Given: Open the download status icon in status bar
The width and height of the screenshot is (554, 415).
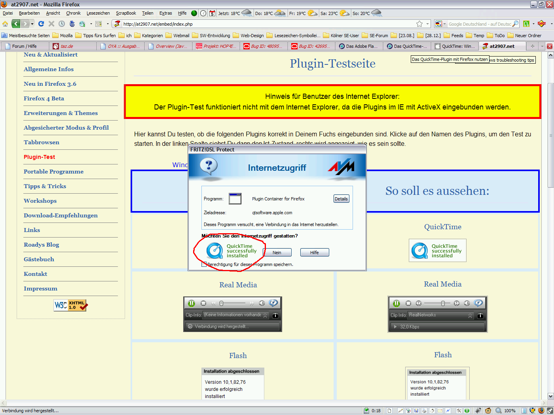Looking at the screenshot, I should pyautogui.click(x=366, y=411).
